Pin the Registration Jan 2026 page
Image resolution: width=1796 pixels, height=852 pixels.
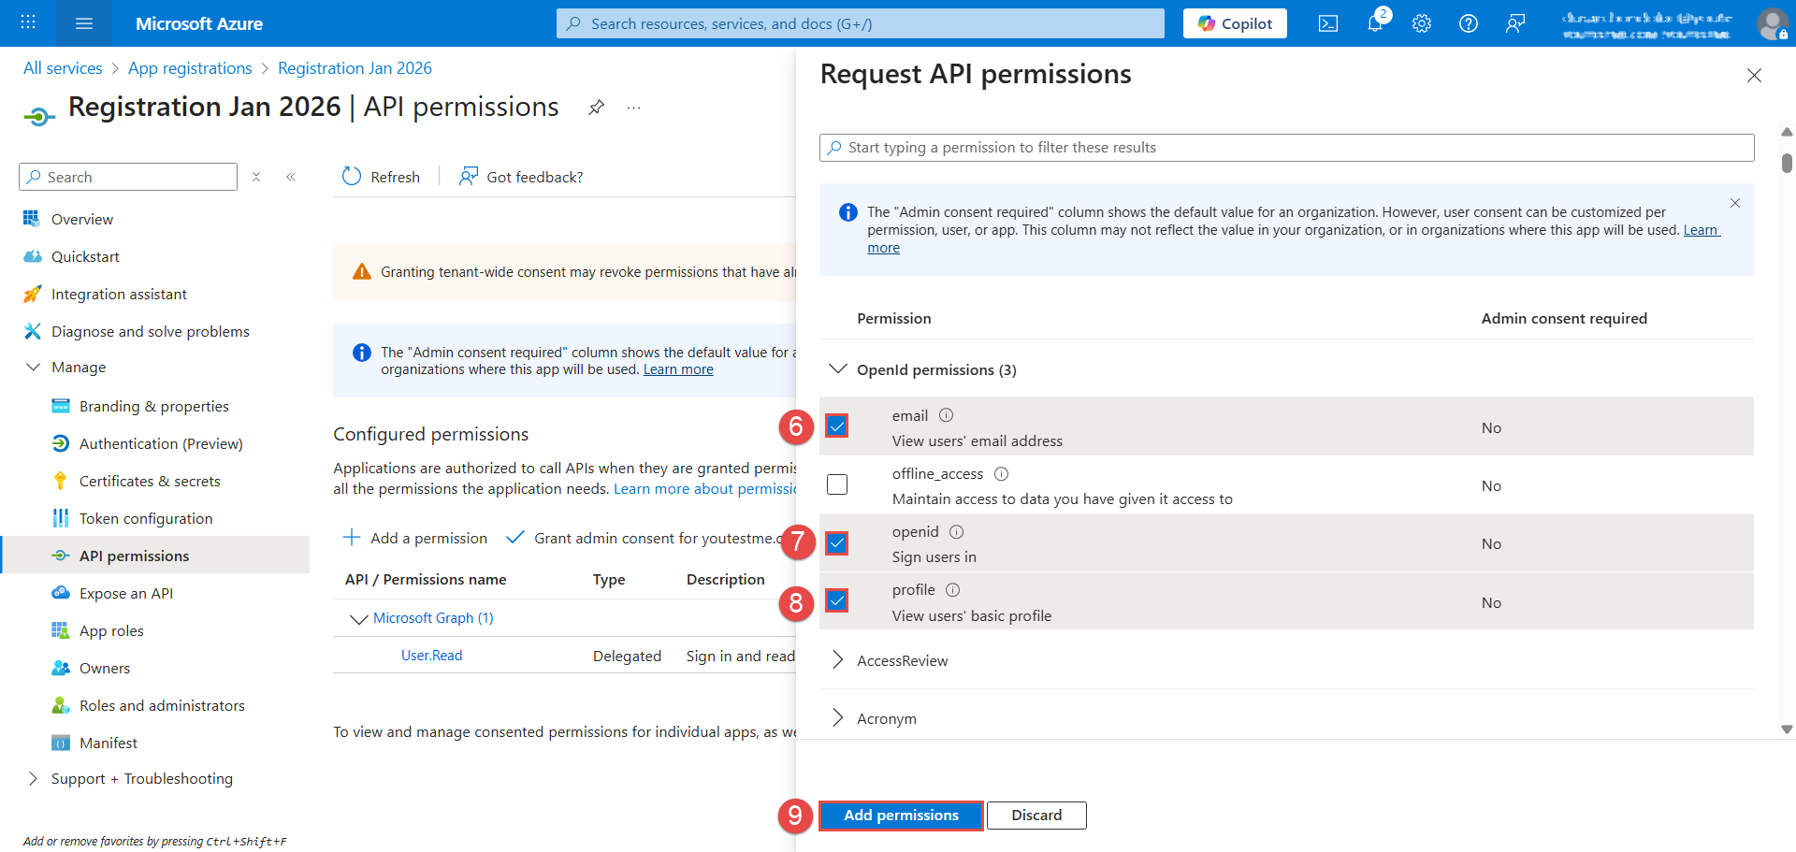pyautogui.click(x=596, y=108)
